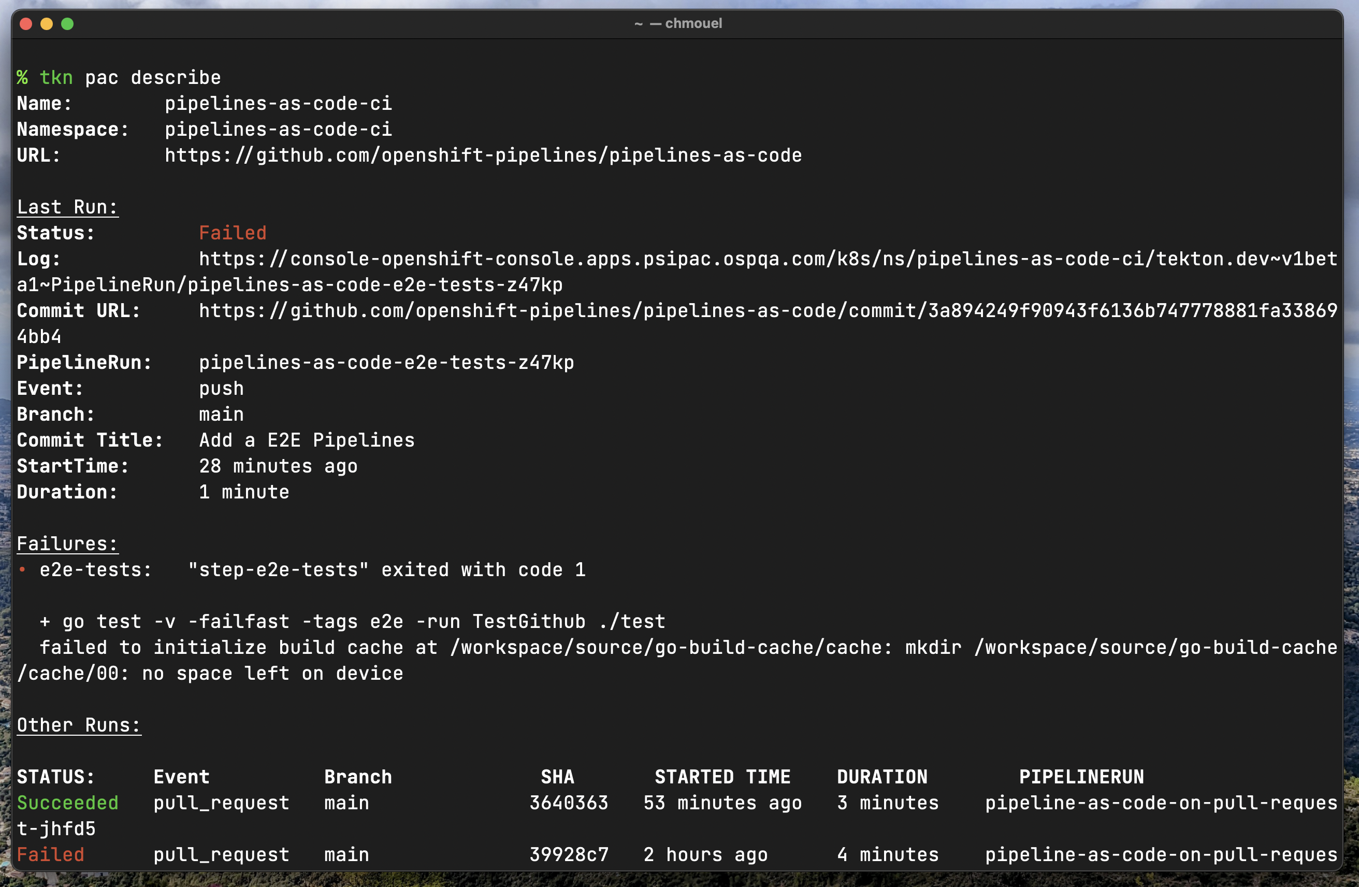Click the red 'Failed' status under Last Run

pos(233,233)
